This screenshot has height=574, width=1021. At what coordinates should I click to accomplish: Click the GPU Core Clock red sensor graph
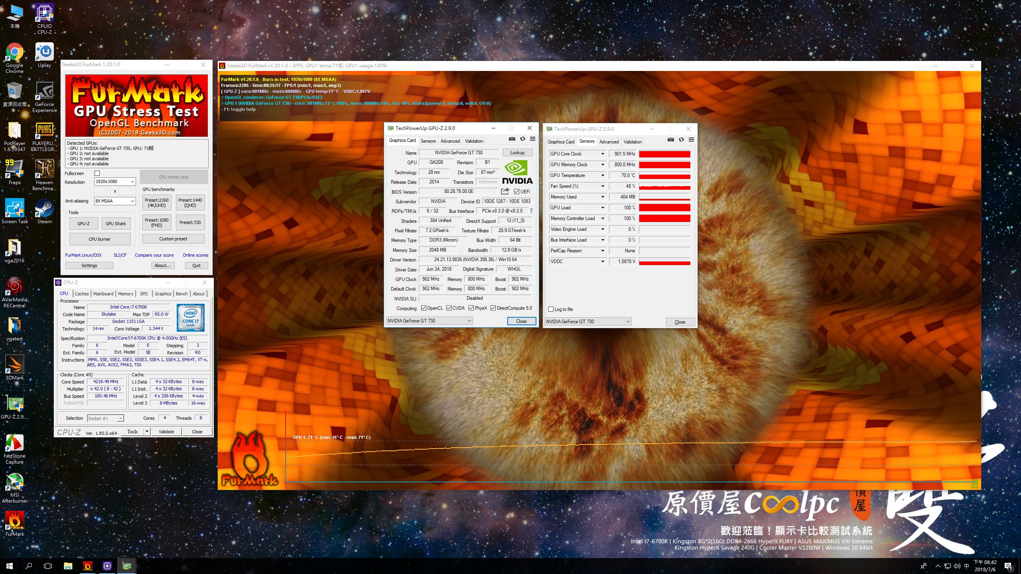[664, 154]
